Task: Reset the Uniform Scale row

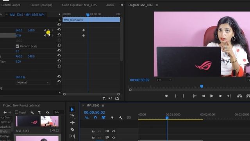Action: pyautogui.click(x=59, y=45)
